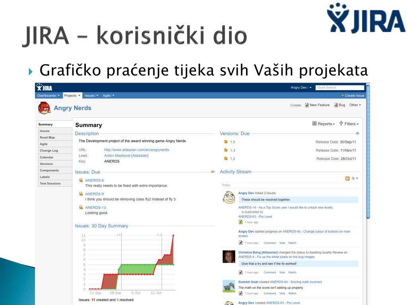Click Christina Bang's profile photo
407x305 pixels.
tap(229, 257)
